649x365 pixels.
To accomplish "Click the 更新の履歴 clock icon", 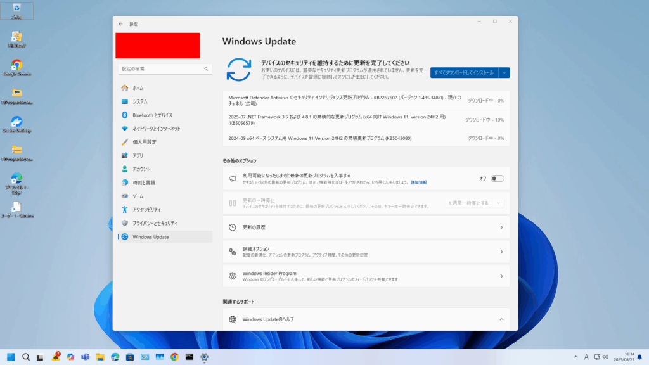I will (x=233, y=227).
